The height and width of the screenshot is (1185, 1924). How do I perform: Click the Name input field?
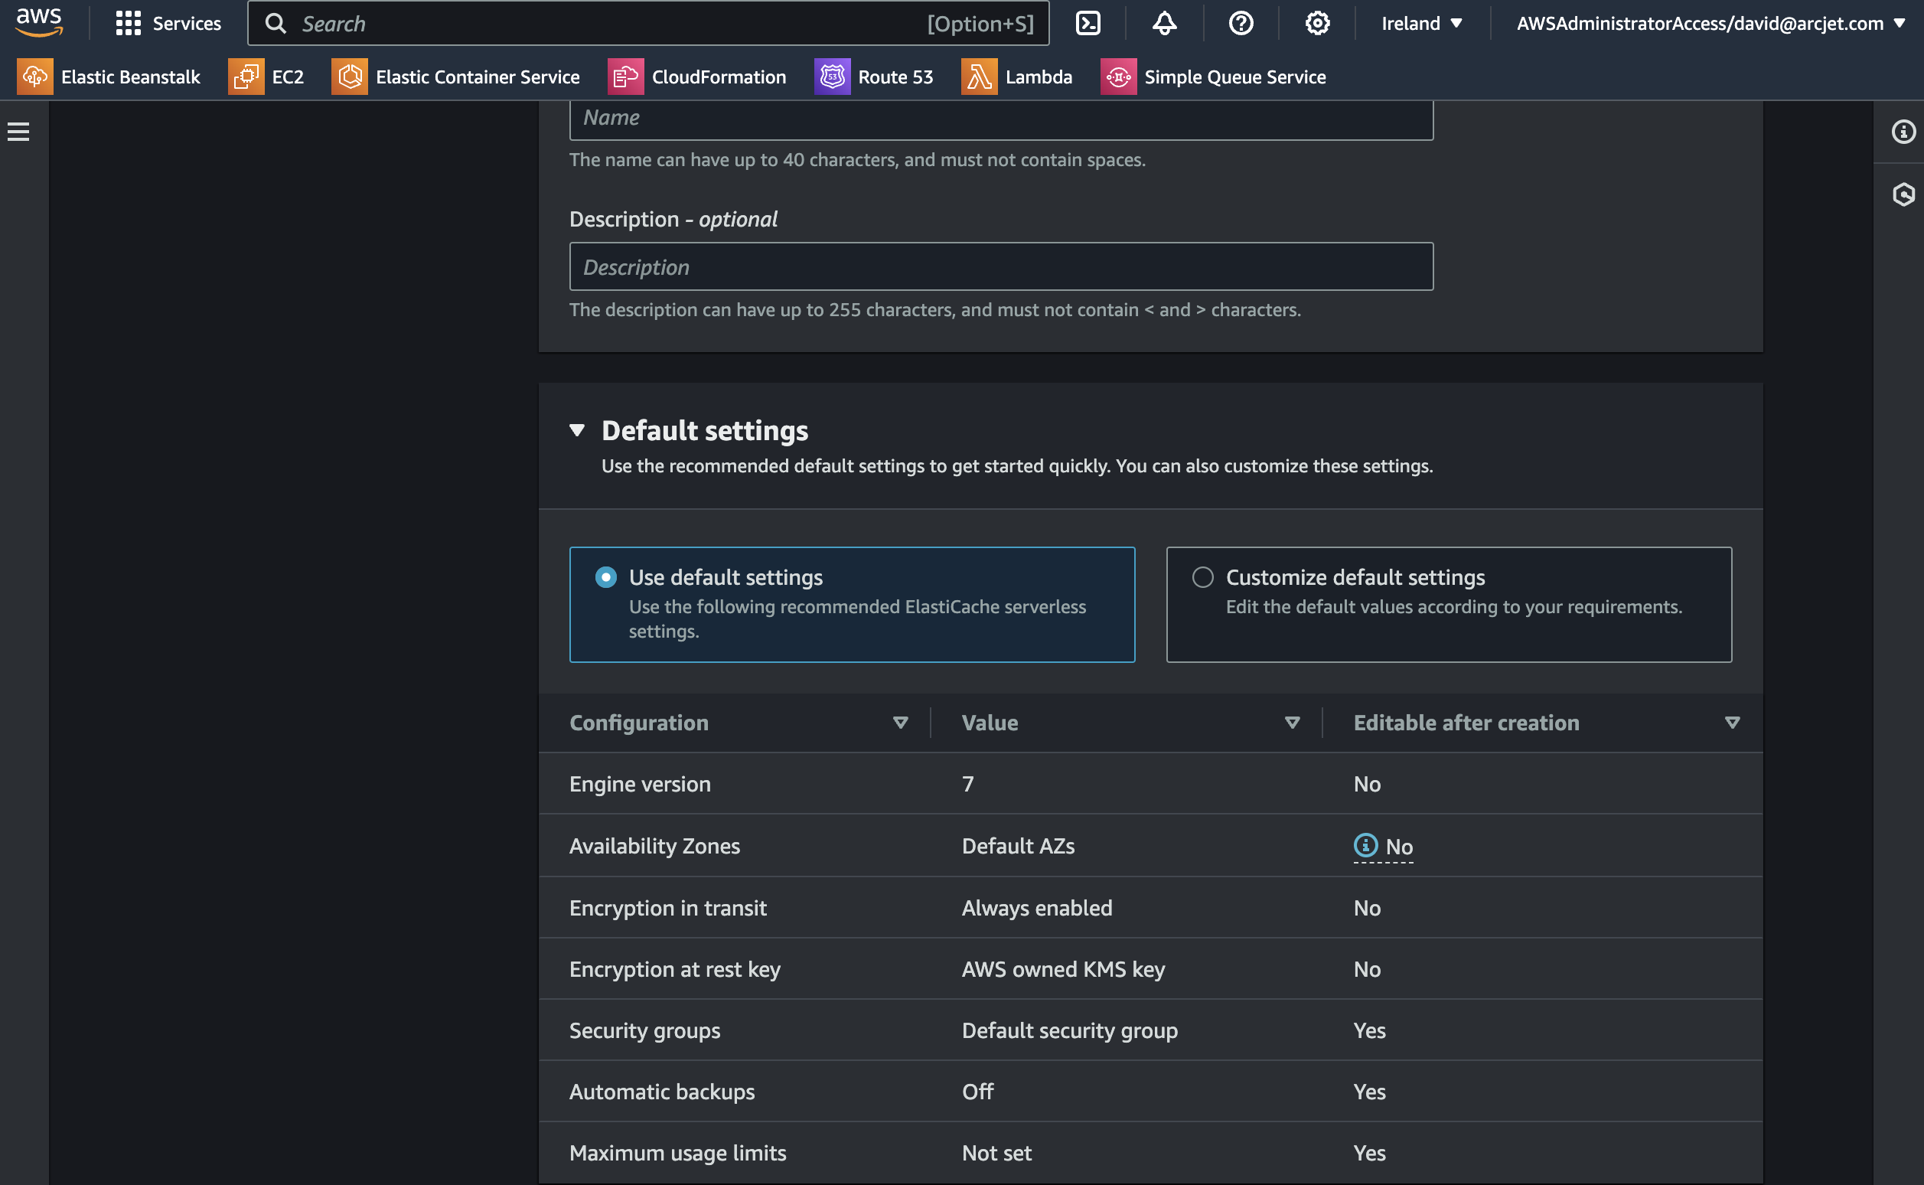pyautogui.click(x=1000, y=118)
